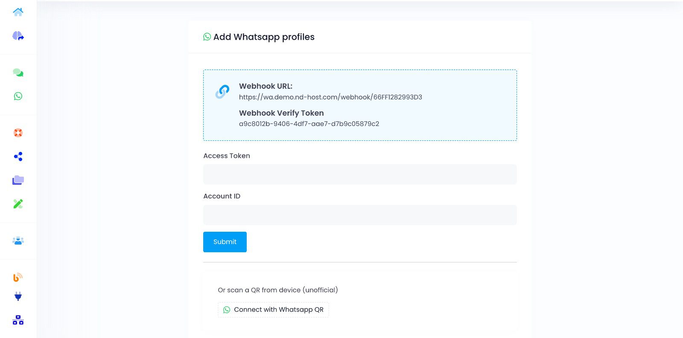Open the blue users group icon

click(18, 241)
